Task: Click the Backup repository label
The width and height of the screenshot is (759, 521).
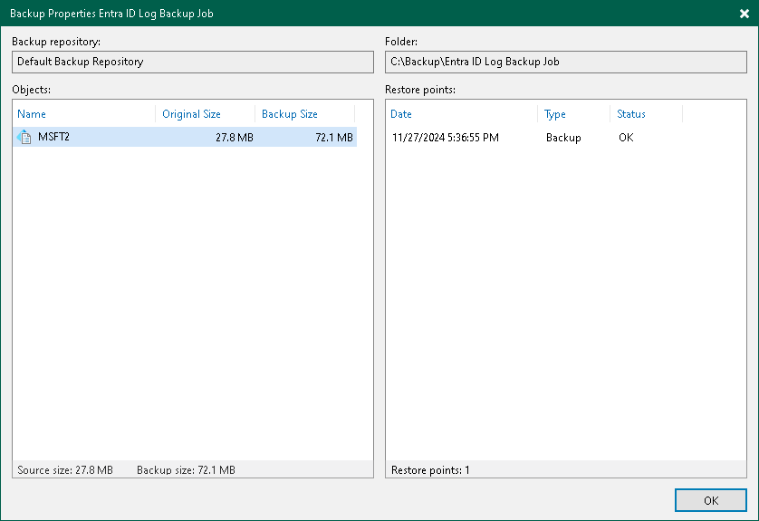Action: 56,42
